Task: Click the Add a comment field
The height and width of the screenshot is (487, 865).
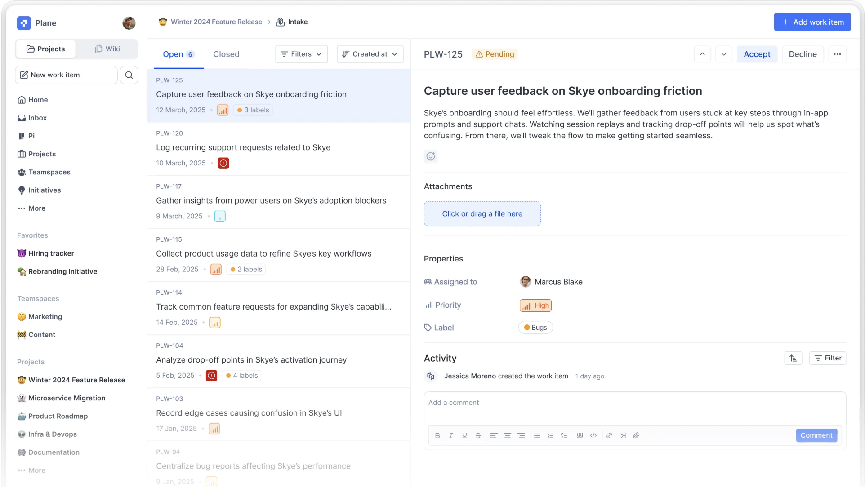Action: point(634,403)
